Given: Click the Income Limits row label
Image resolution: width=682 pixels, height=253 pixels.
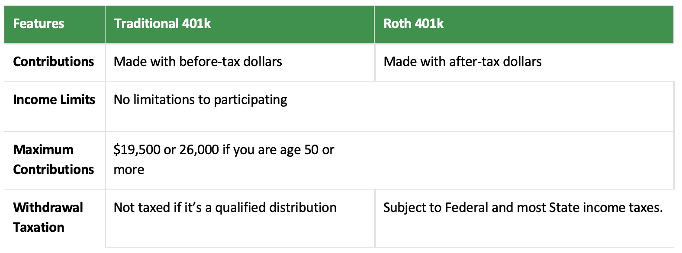Looking at the screenshot, I should [x=54, y=100].
